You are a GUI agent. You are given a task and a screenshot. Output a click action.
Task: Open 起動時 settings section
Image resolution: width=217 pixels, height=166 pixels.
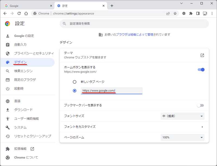[19, 88]
